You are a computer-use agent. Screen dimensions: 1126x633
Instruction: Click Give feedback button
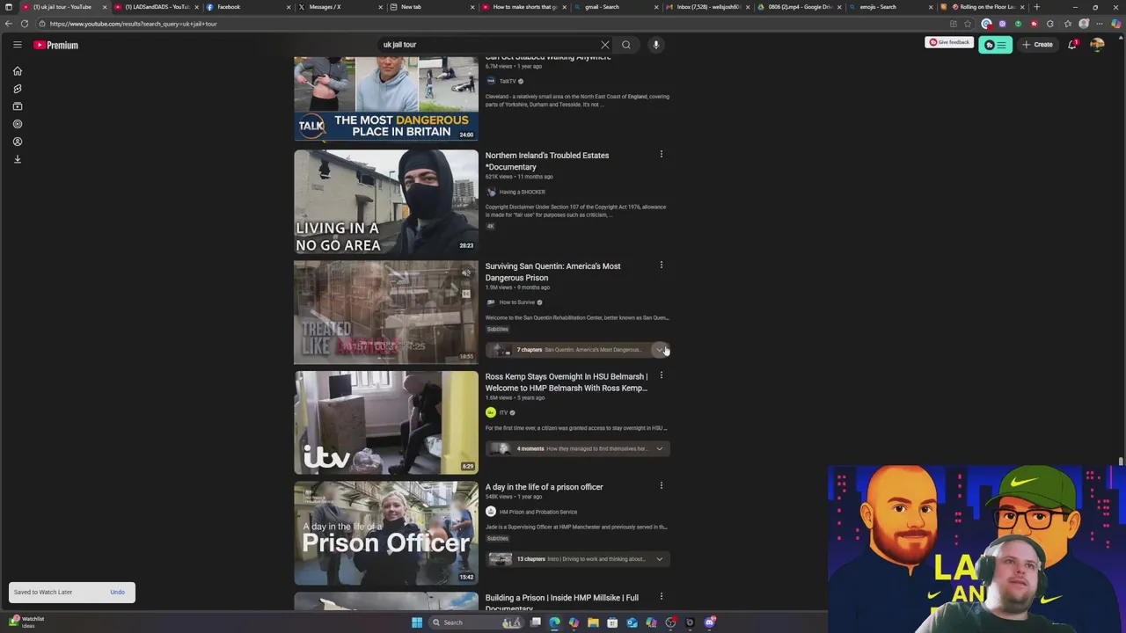coord(949,42)
